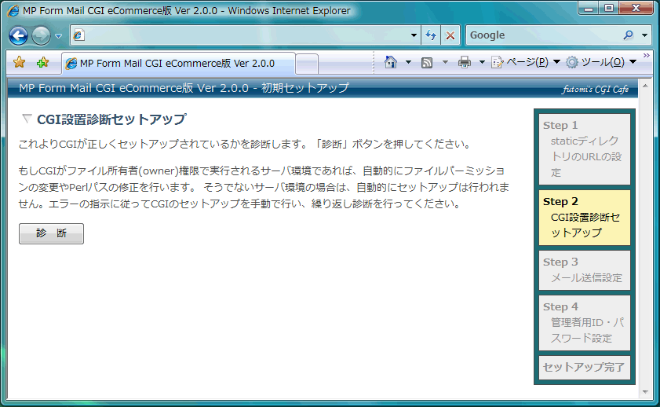Click the セットアップ完了 box

[584, 368]
